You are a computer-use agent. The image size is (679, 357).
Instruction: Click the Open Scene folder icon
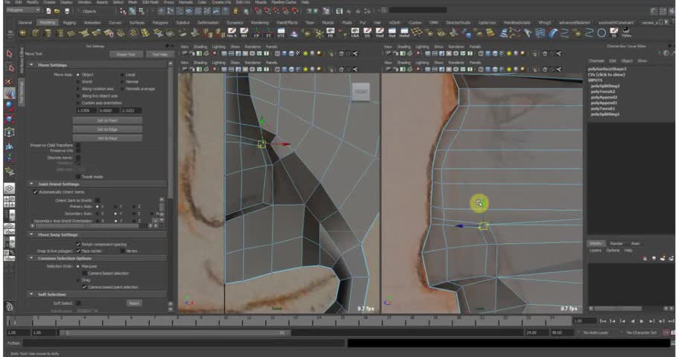(55, 11)
